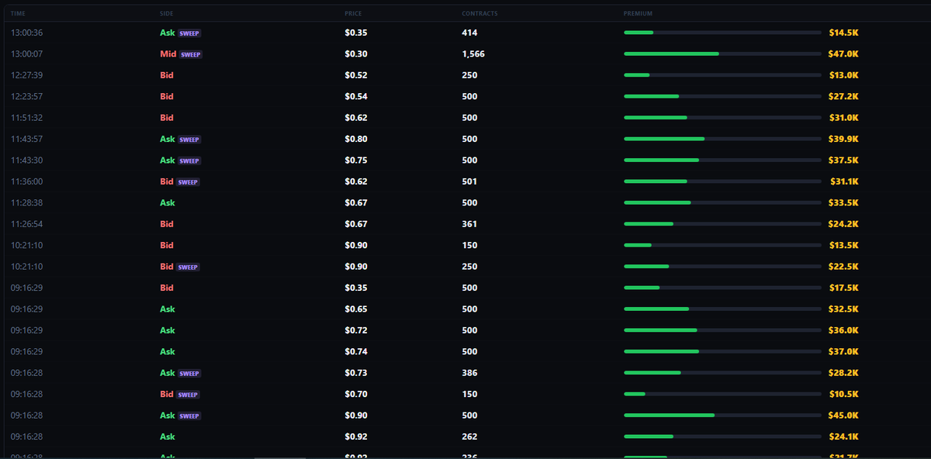The height and width of the screenshot is (459, 931).
Task: Click the $31.1K premium value
Action: pyautogui.click(x=844, y=181)
